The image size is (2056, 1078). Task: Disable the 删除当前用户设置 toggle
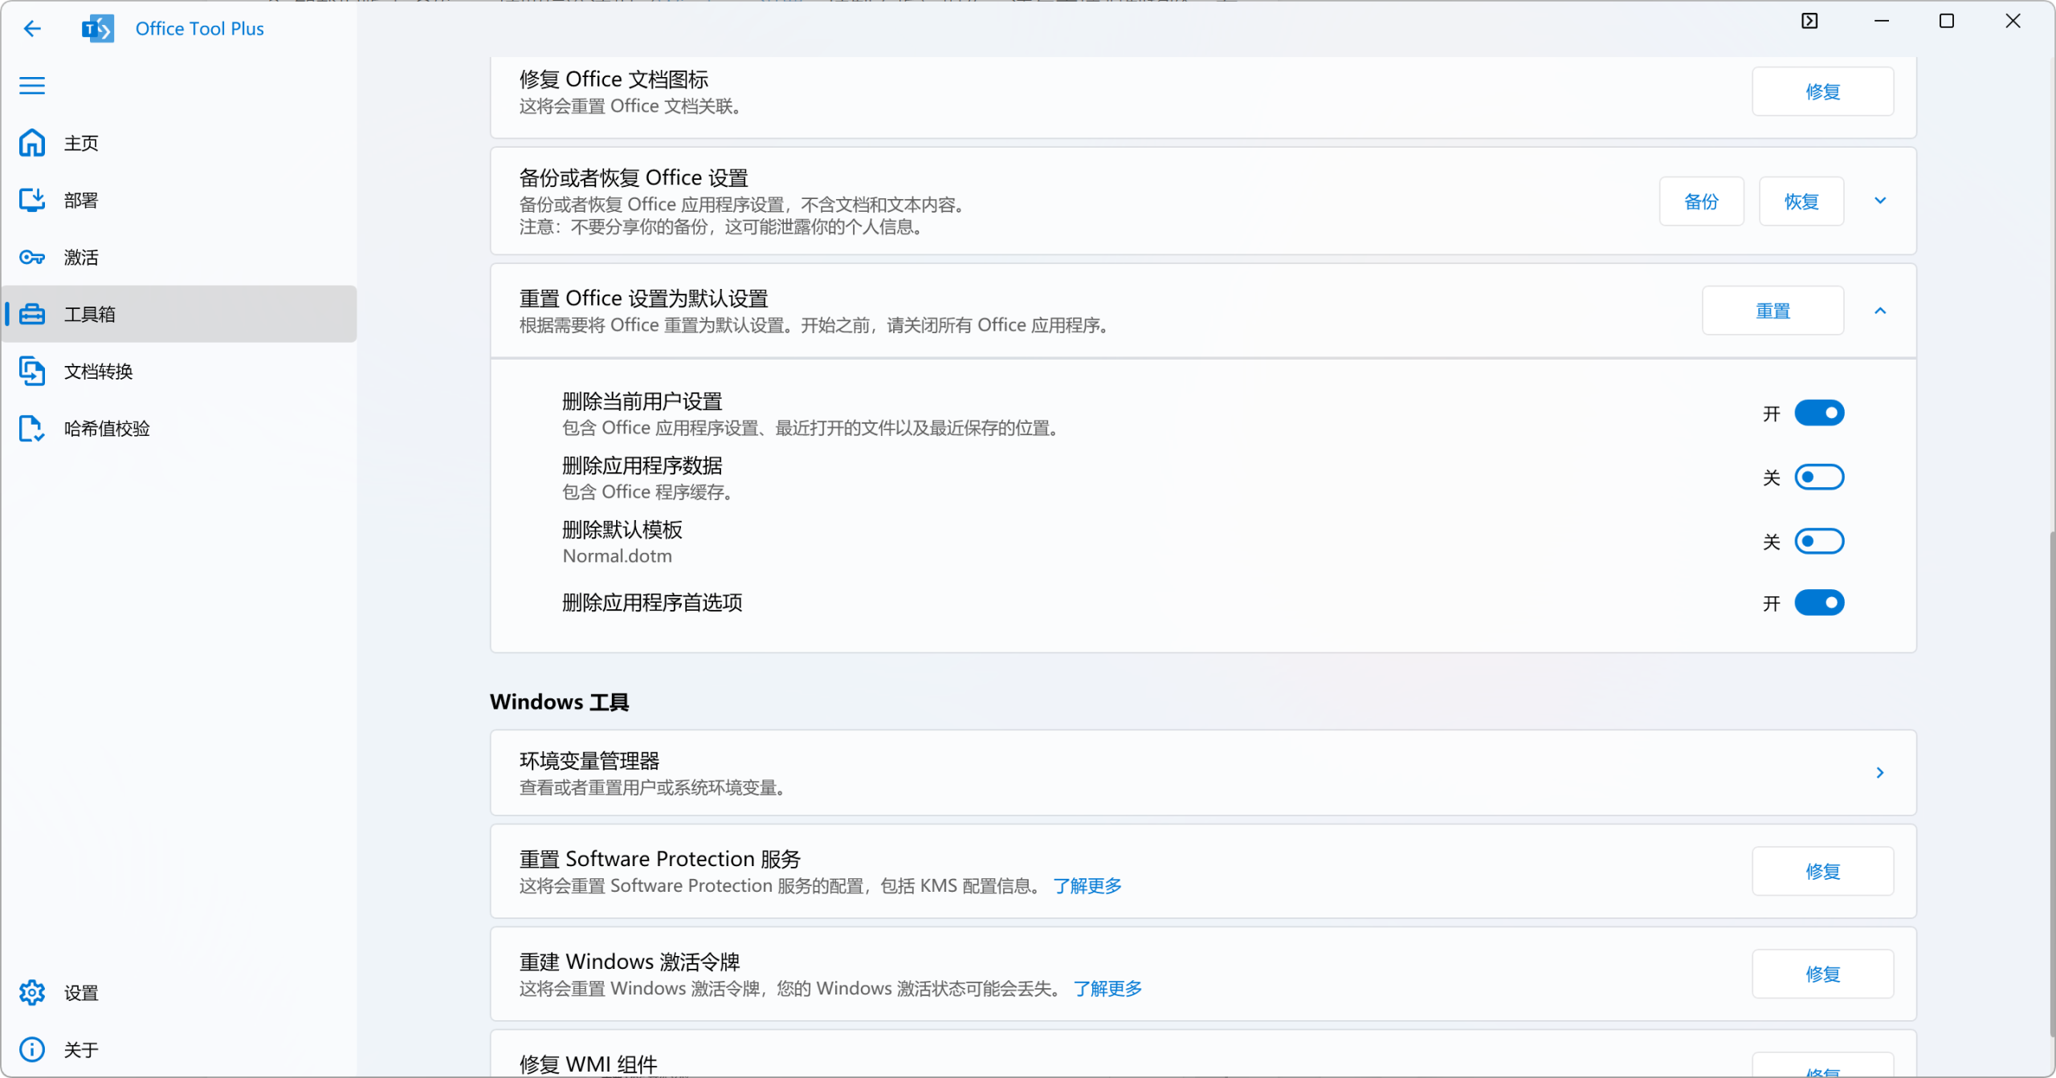tap(1819, 413)
